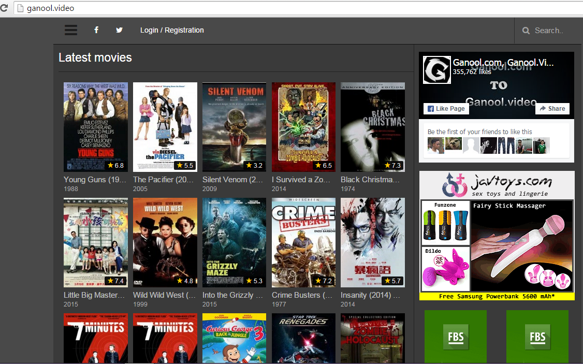Reload the page with refresh icon

click(4, 8)
